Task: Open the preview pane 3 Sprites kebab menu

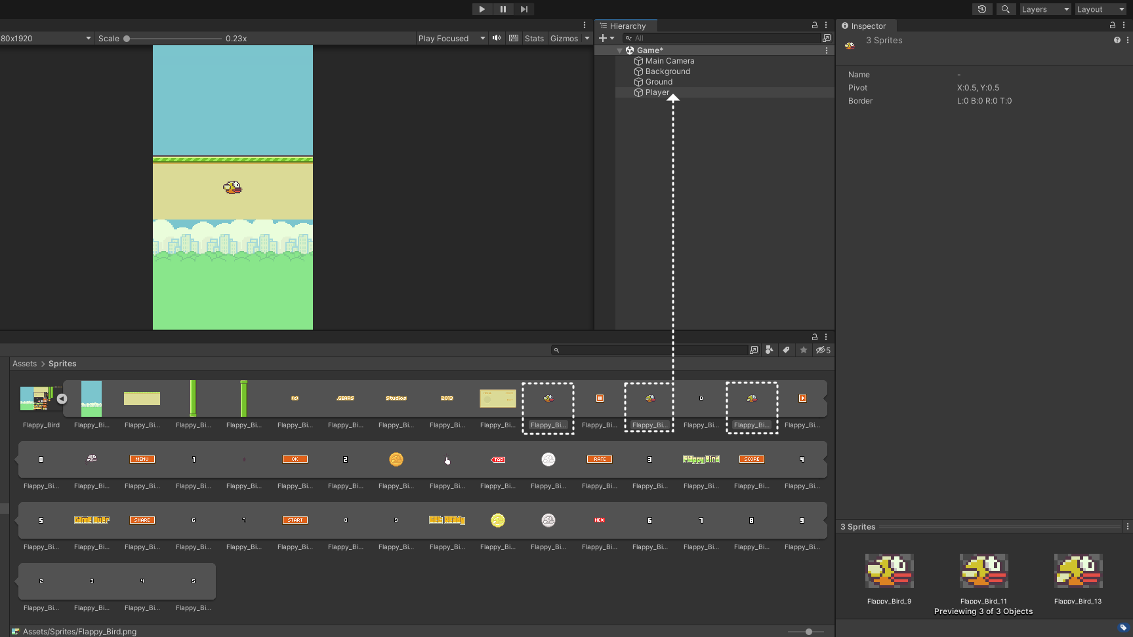Action: tap(1128, 526)
